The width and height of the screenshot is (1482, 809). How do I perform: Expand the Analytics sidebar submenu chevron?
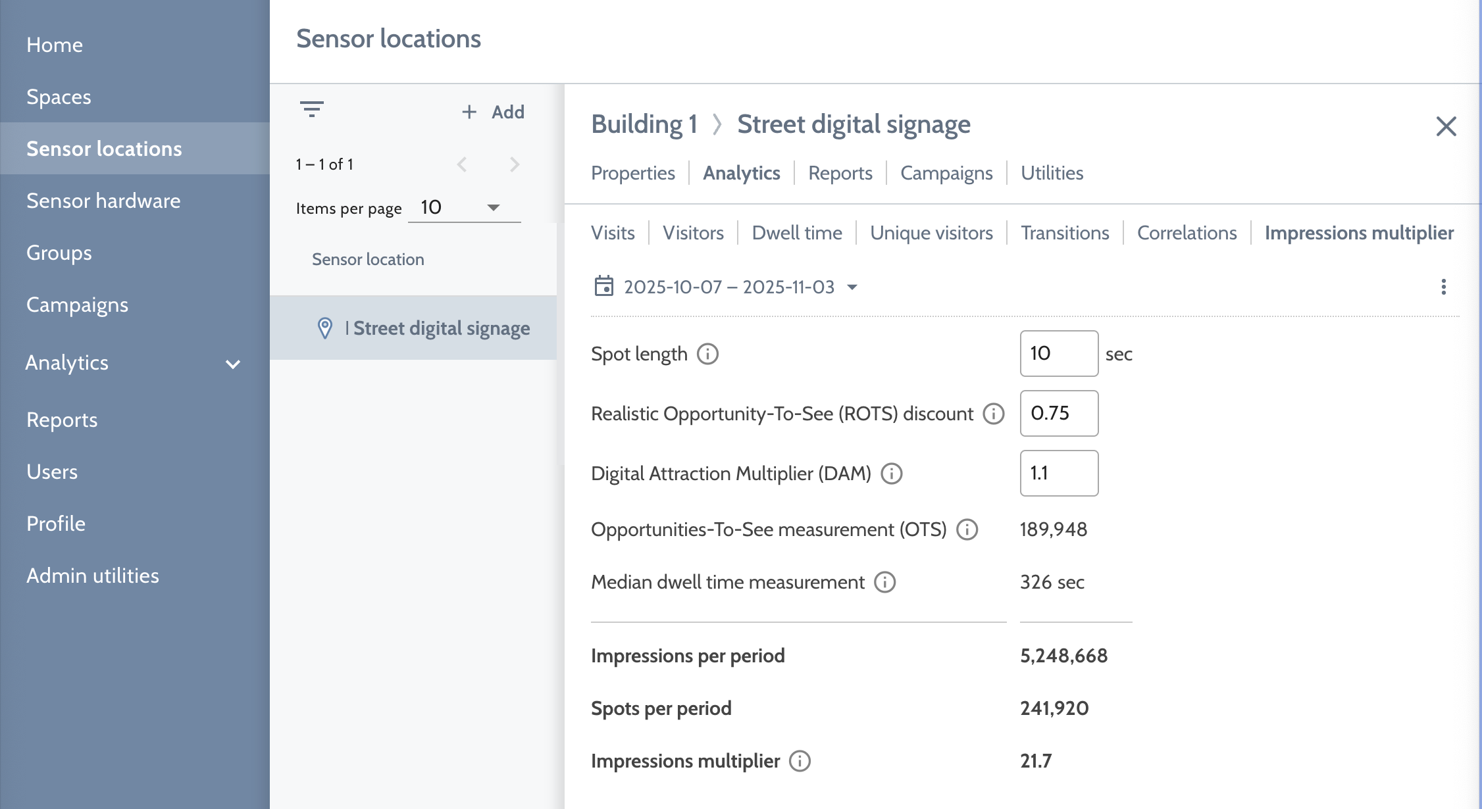tap(233, 364)
